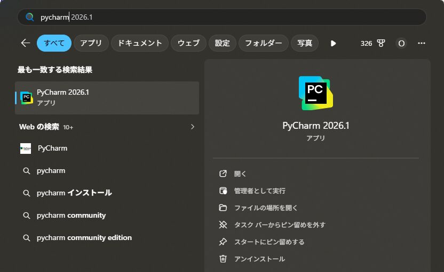
Task: Open the user profile O icon
Action: pos(401,43)
